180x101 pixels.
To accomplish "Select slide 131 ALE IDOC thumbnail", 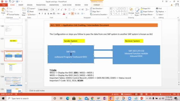I will [13, 43].
